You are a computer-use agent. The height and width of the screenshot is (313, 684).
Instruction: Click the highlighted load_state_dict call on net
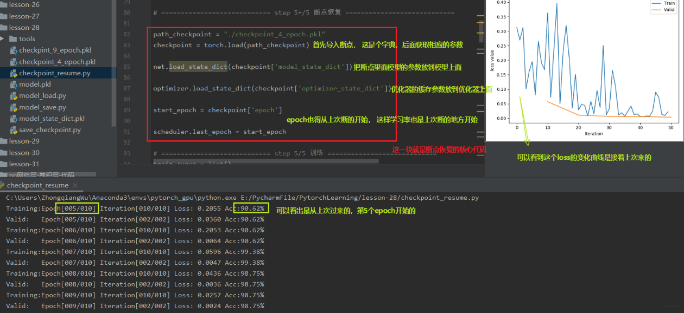pos(198,67)
